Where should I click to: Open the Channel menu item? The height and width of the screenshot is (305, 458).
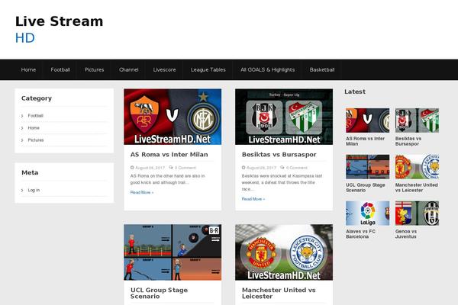coord(128,69)
